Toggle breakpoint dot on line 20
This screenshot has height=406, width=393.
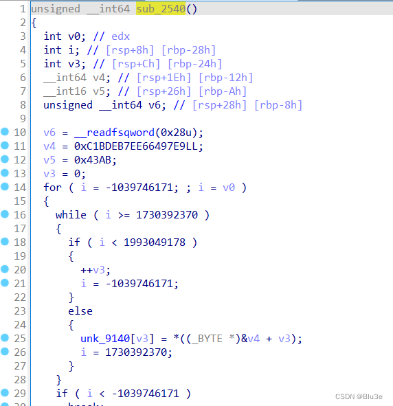(5, 269)
